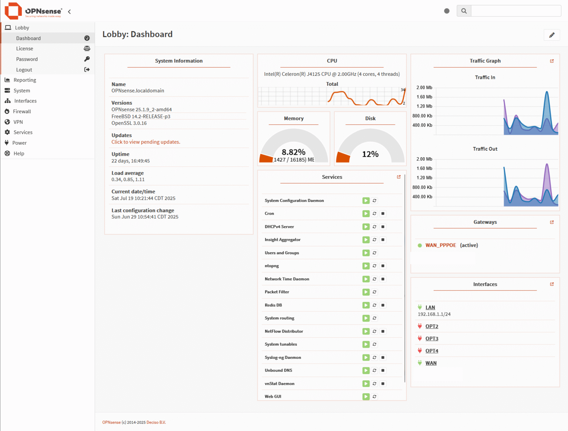
Task: Restart the Cron service
Action: (374, 213)
